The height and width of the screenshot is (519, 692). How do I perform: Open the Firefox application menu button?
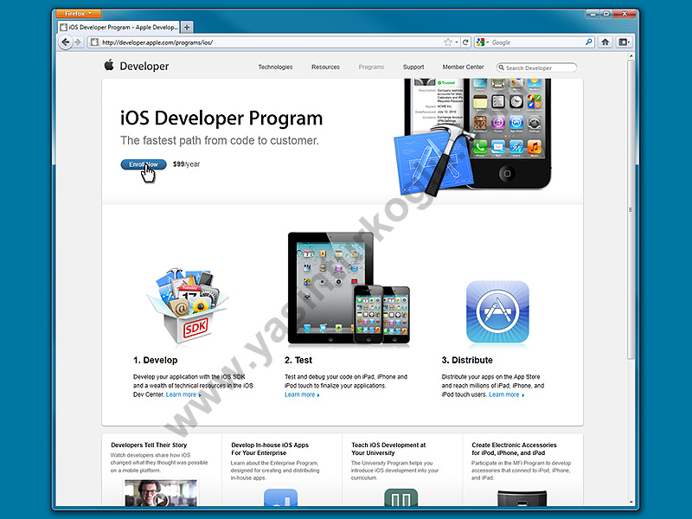click(x=78, y=14)
